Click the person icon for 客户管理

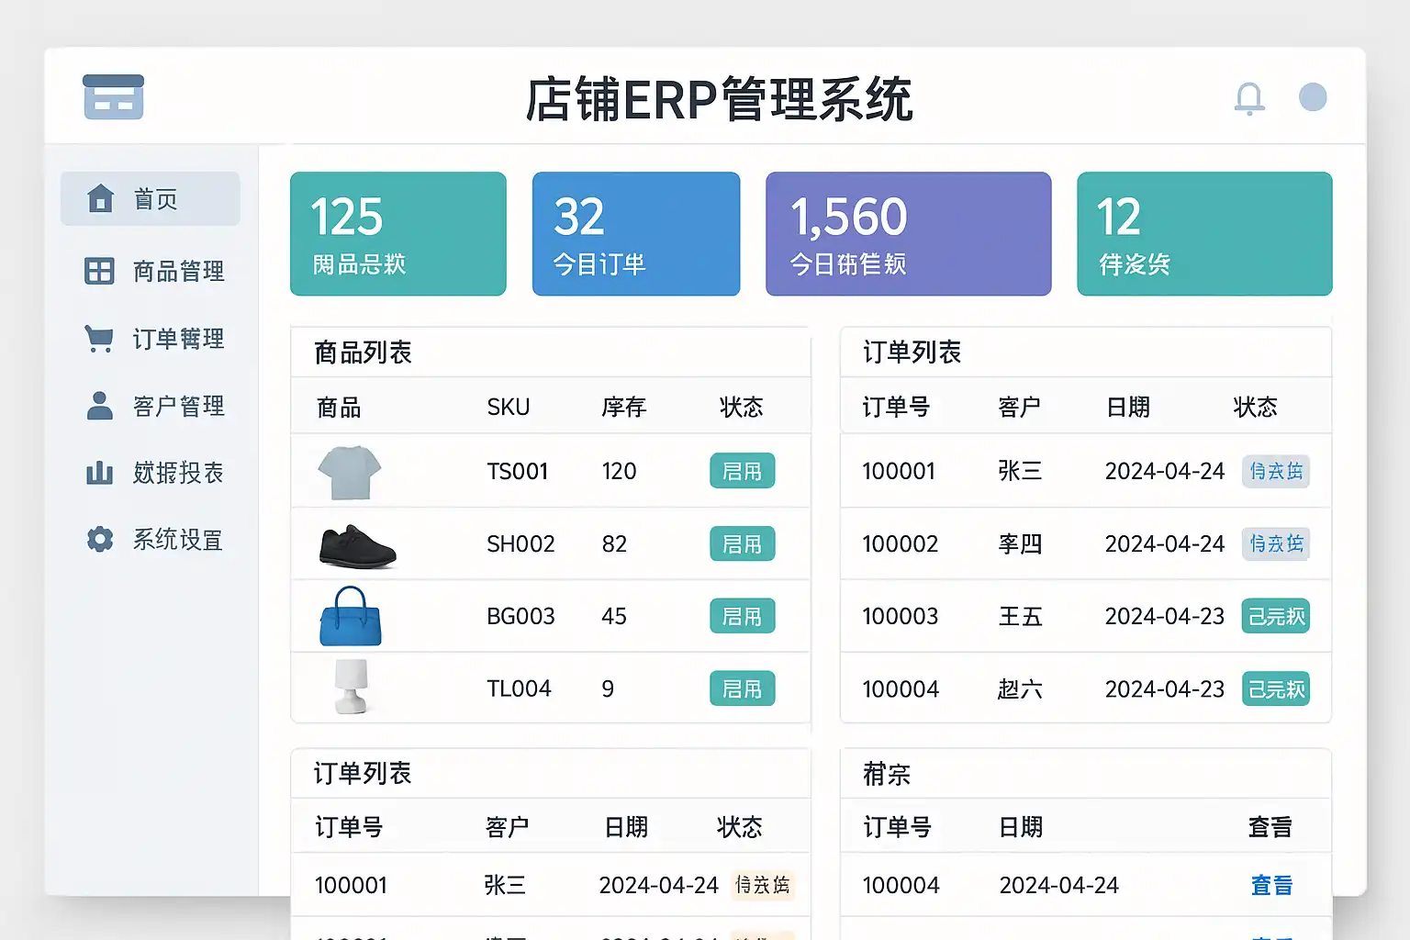(x=99, y=406)
